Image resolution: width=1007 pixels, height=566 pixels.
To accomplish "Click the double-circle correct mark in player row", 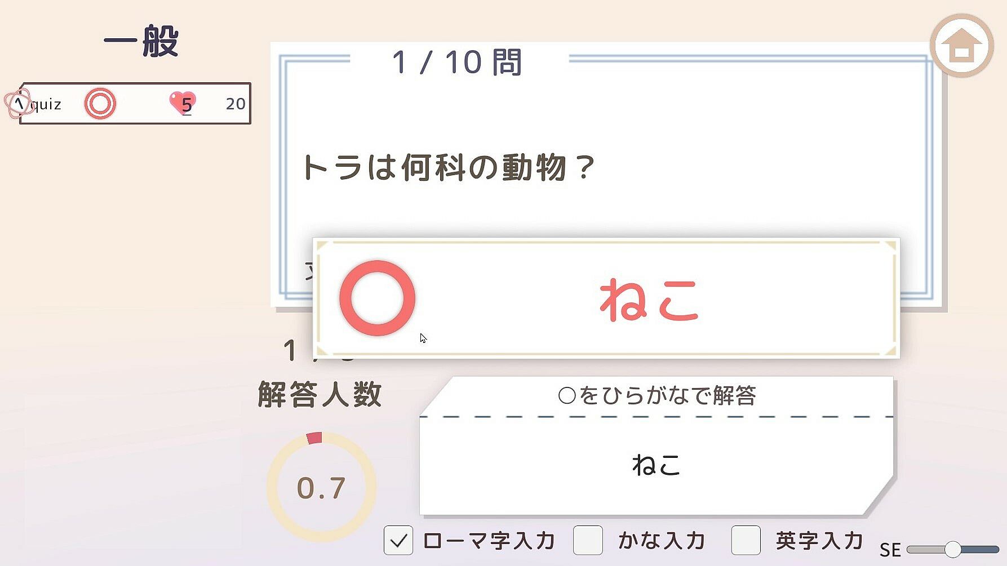I will (x=100, y=104).
